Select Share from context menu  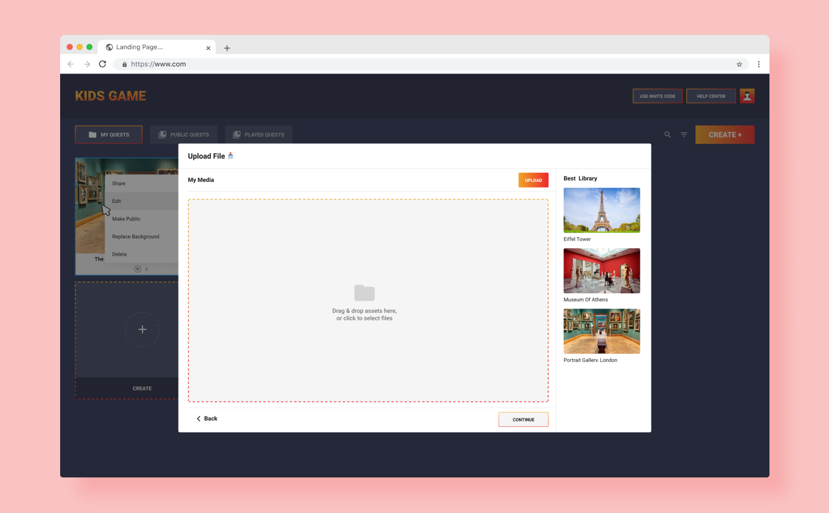coord(119,184)
